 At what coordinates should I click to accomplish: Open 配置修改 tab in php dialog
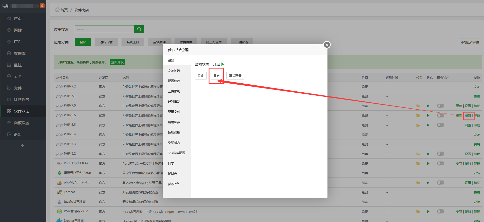pyautogui.click(x=177, y=81)
